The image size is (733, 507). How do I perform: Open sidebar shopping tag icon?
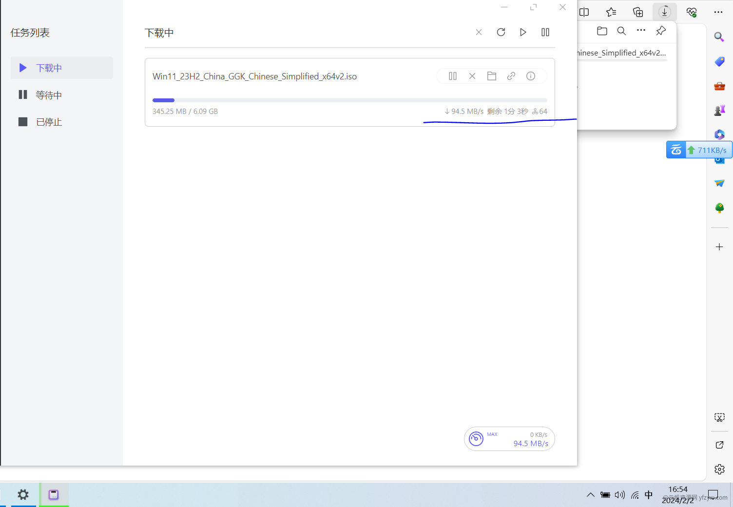[x=719, y=61]
